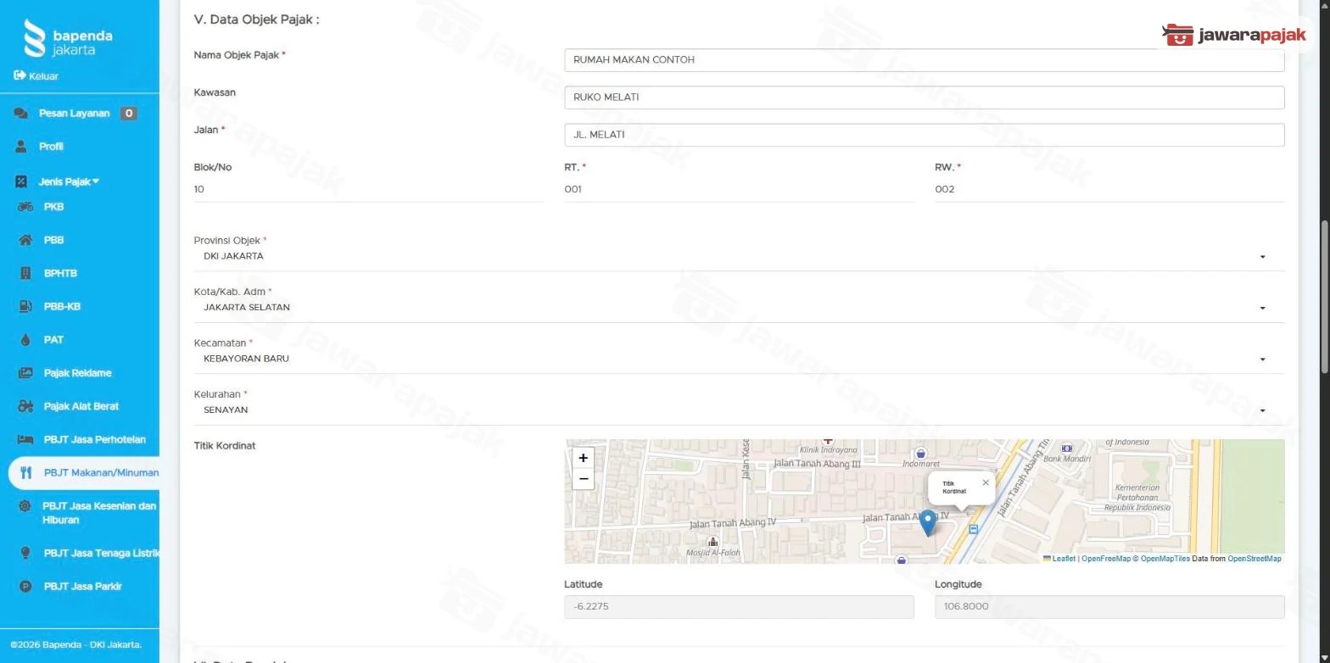Select the PBB house icon
The image size is (1330, 663).
pyautogui.click(x=25, y=240)
